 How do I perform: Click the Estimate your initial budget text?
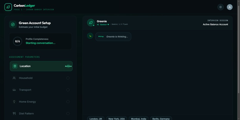tap(33, 27)
